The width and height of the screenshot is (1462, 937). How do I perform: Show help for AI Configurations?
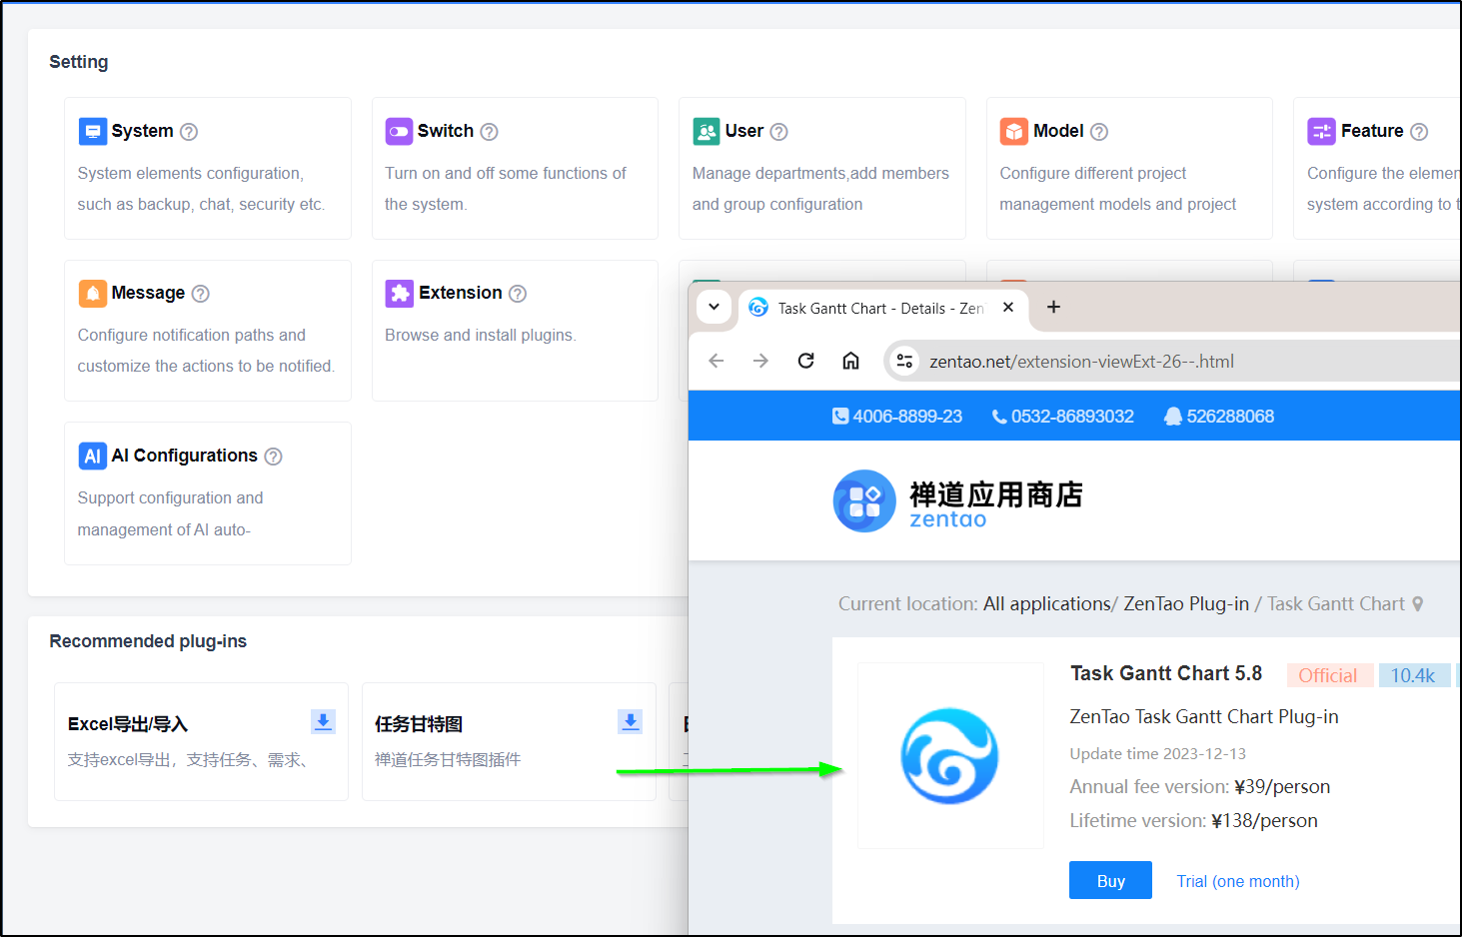click(x=274, y=457)
